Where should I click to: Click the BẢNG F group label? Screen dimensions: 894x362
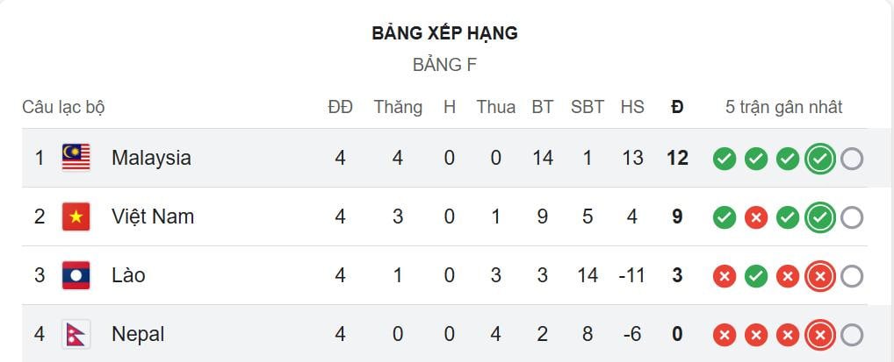tap(444, 65)
